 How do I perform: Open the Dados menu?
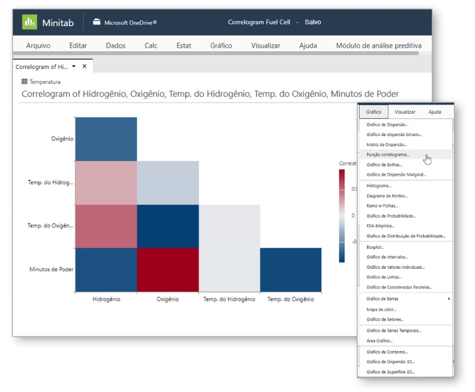click(116, 45)
